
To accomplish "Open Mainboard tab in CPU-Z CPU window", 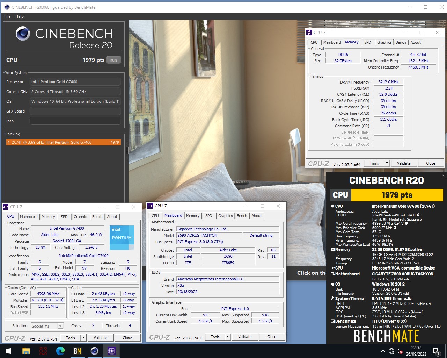I will [x=29, y=217].
